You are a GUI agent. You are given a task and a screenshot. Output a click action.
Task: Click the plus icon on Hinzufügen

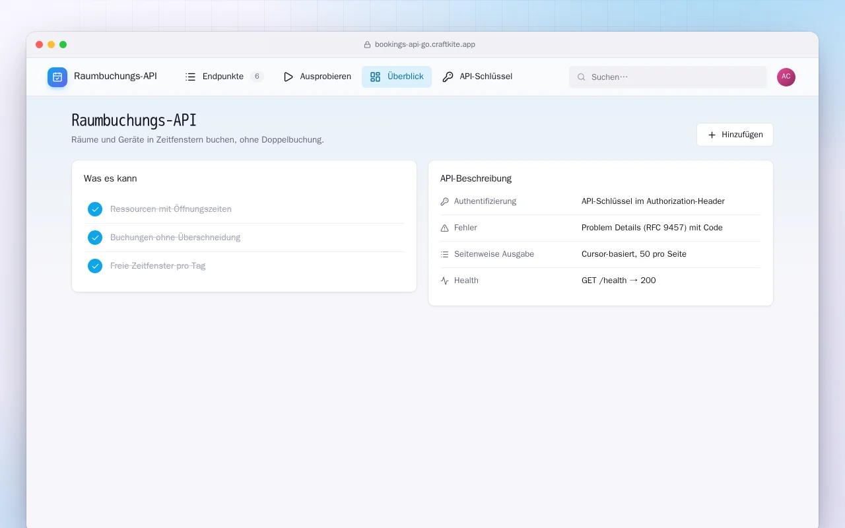coord(712,135)
